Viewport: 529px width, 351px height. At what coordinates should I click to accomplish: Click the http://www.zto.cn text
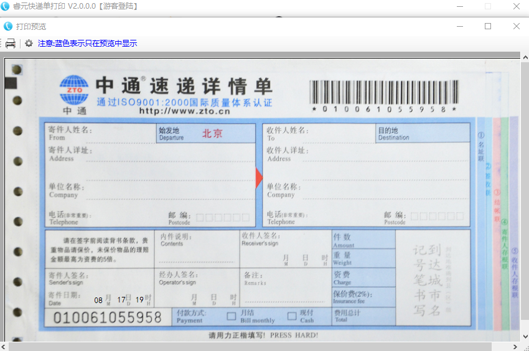(x=185, y=111)
